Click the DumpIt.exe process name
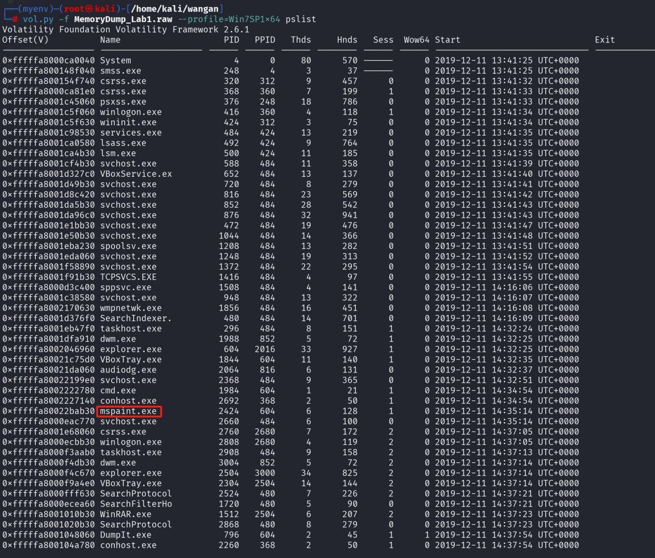 click(x=125, y=535)
